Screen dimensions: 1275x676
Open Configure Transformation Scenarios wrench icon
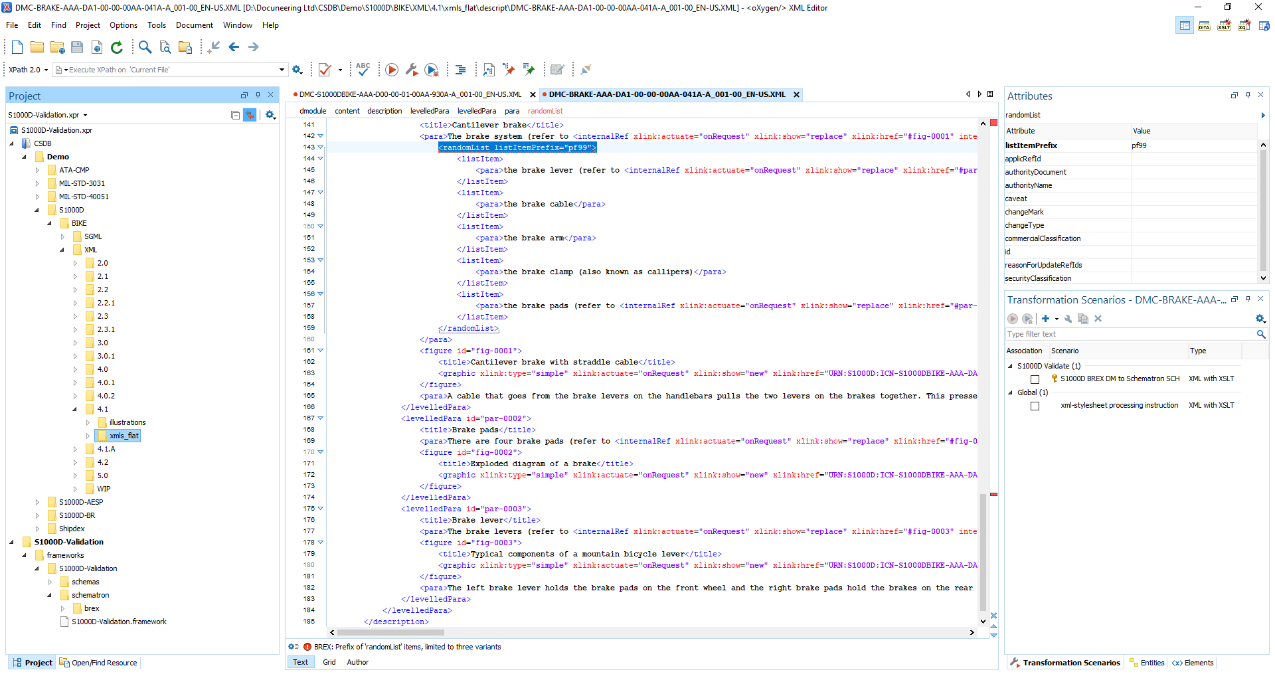pos(412,70)
